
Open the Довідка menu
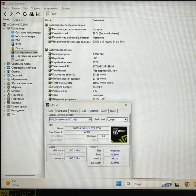(66, 8)
